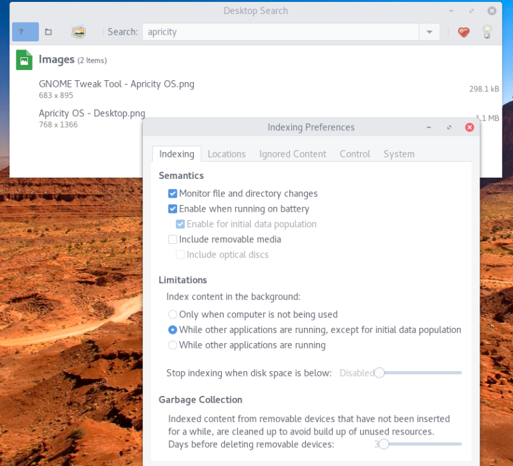Screen dimensions: 513x466
Task: Switch to the Locations tab
Action: 226,154
